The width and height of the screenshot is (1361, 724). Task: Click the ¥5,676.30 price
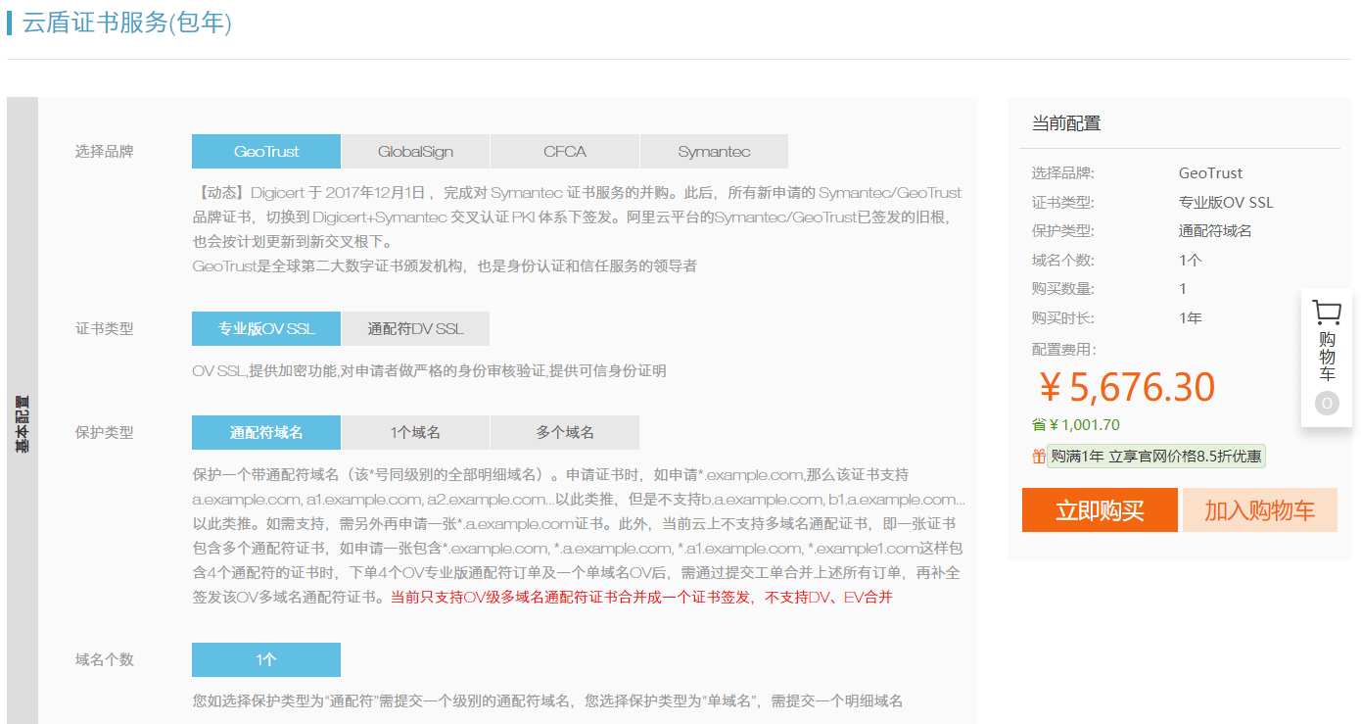[1126, 388]
